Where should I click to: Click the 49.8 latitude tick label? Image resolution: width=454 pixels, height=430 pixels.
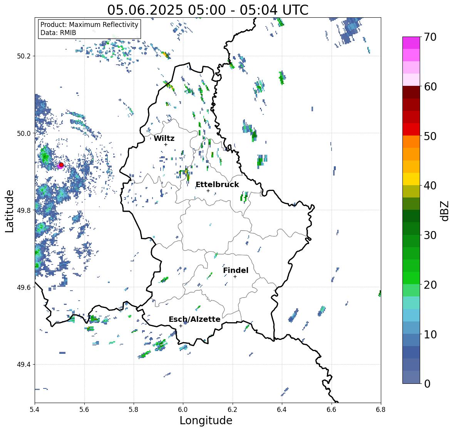pos(23,210)
